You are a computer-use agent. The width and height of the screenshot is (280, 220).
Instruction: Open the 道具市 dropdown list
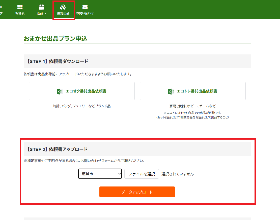(x=100, y=174)
